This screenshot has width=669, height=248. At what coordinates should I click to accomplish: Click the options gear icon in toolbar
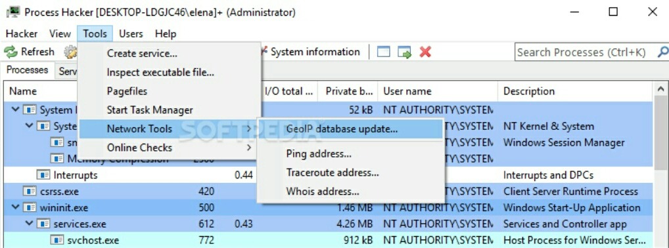(70, 52)
